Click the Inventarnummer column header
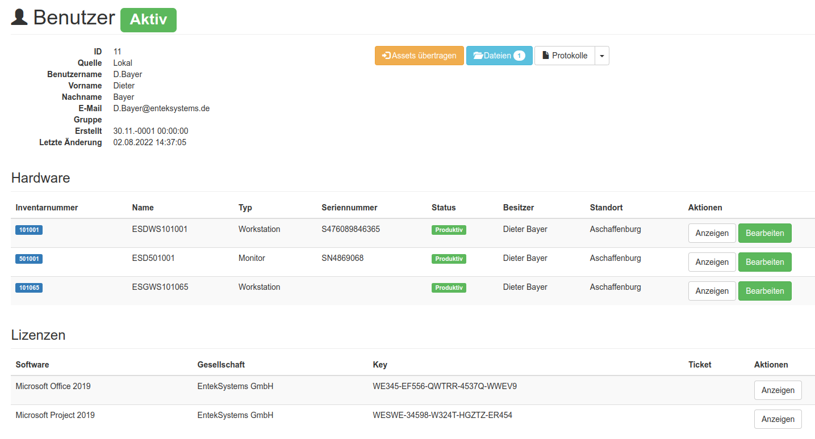The height and width of the screenshot is (439, 815). pyautogui.click(x=47, y=208)
